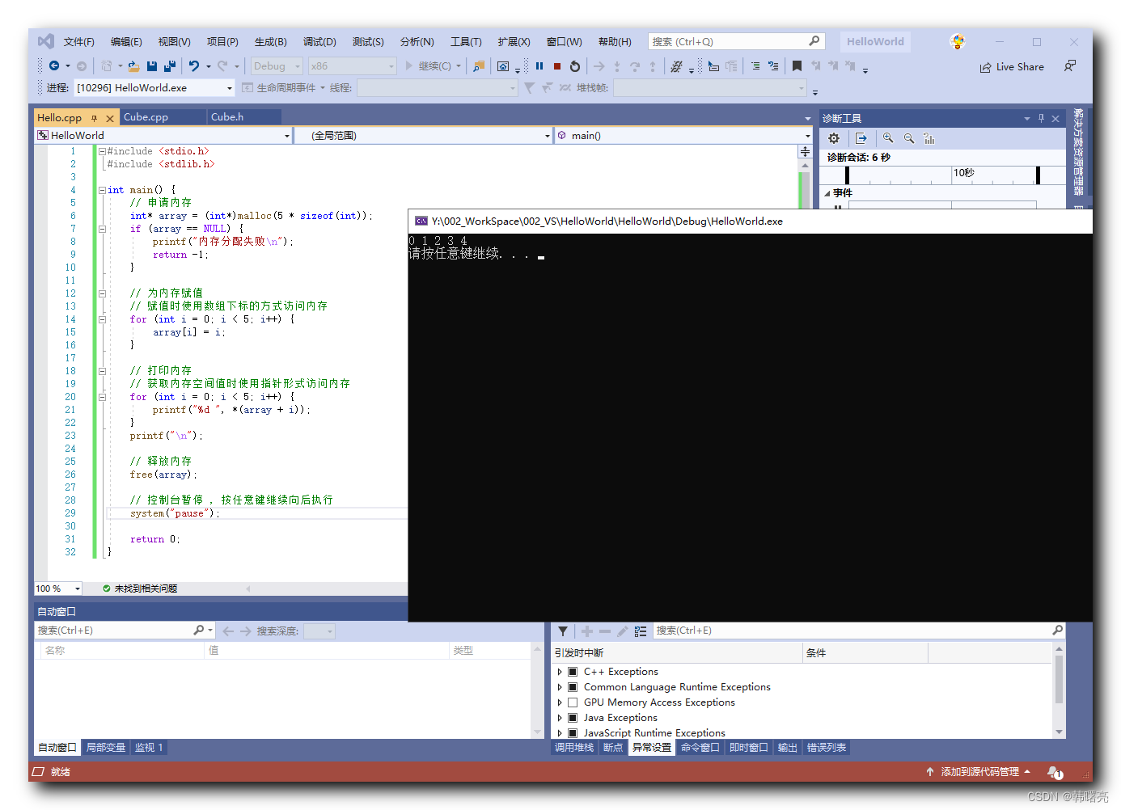
Task: Save the current file with floppy icon
Action: (x=152, y=66)
